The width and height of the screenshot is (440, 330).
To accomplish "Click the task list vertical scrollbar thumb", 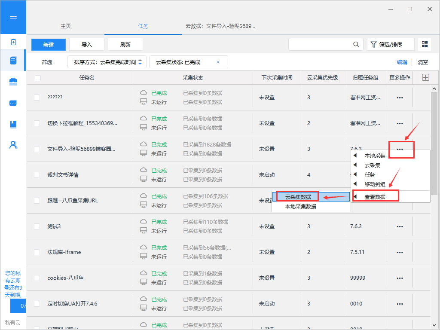I will (x=434, y=144).
